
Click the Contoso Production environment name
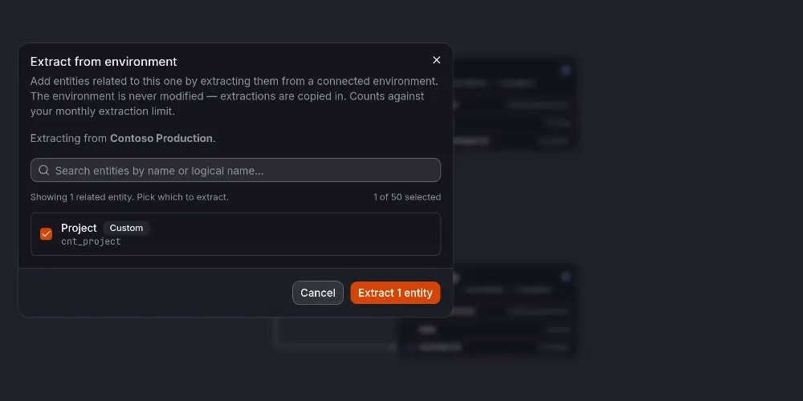tap(161, 138)
